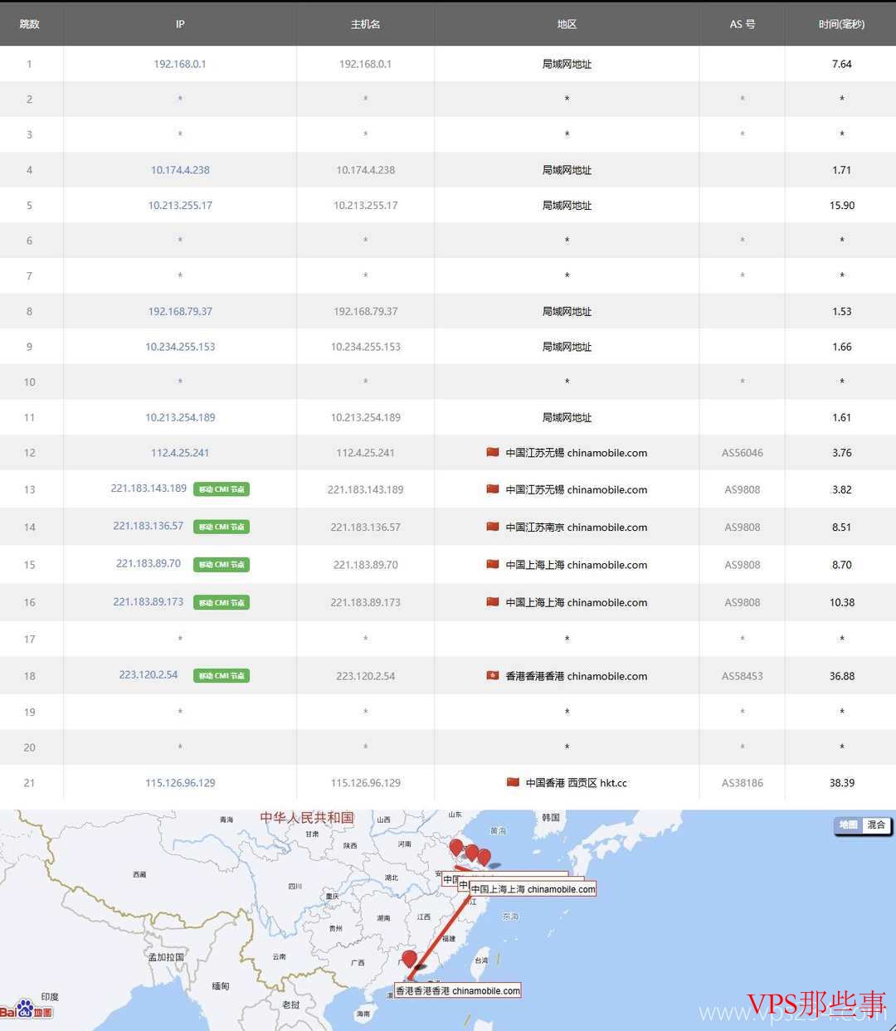Viewport: 896px width, 1031px height.
Task: Click AS58453 in hop 18 row
Action: 742,676
